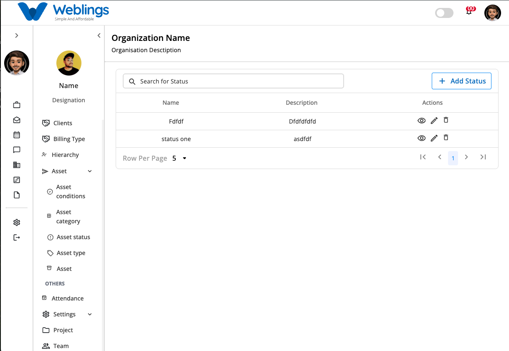View the Fdfdf status via eye icon
The image size is (509, 351).
(x=422, y=121)
